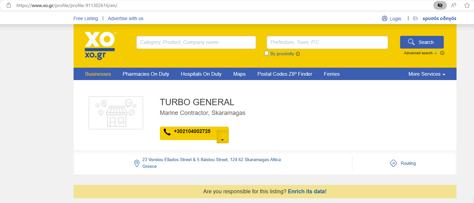Click the browser favorites star icon
The image size is (474, 203).
click(467, 5)
